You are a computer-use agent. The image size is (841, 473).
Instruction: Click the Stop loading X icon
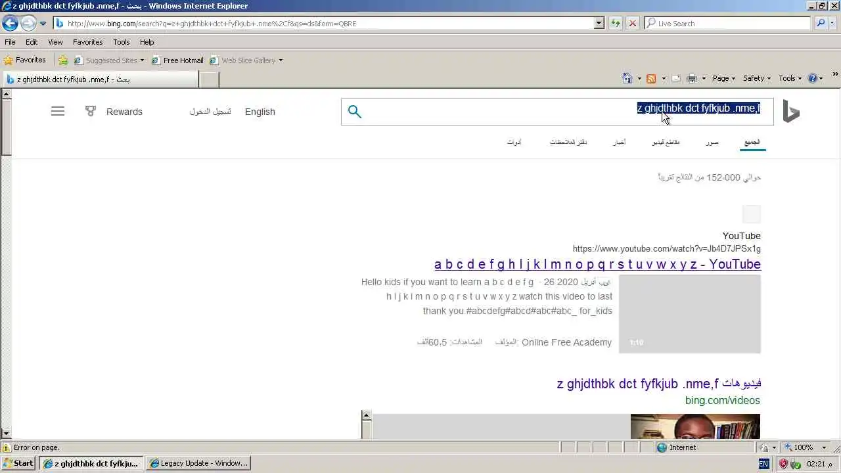click(632, 24)
